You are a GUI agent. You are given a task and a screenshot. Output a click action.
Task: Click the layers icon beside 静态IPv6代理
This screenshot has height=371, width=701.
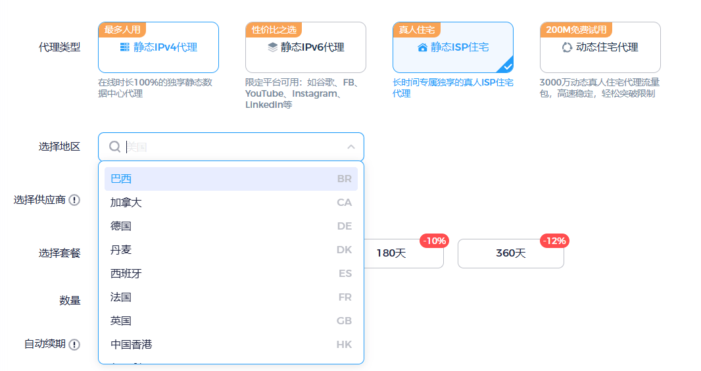(272, 47)
